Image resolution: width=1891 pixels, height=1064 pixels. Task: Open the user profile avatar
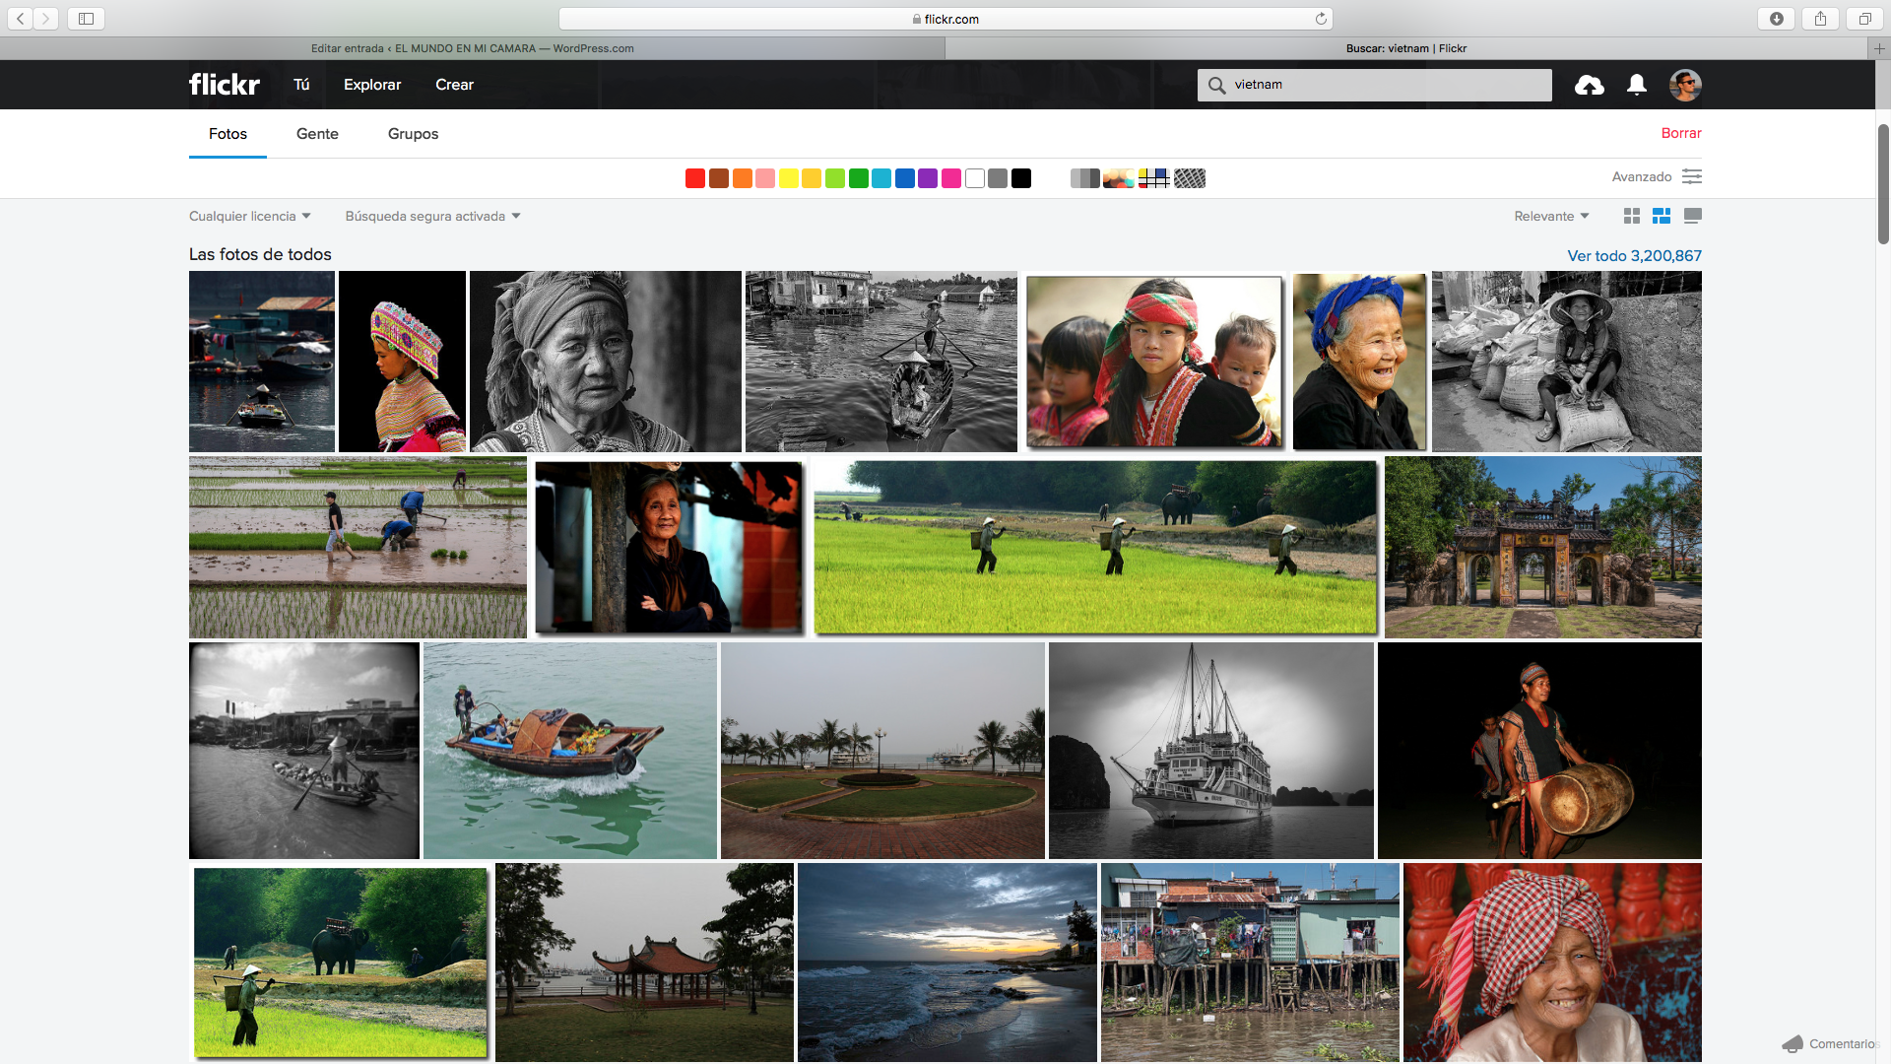point(1685,85)
